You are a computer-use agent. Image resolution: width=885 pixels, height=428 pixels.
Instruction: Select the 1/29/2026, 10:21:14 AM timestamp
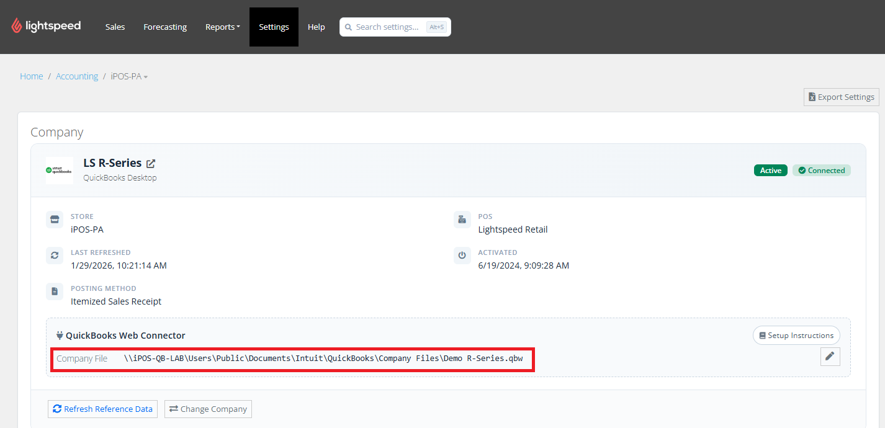(119, 265)
